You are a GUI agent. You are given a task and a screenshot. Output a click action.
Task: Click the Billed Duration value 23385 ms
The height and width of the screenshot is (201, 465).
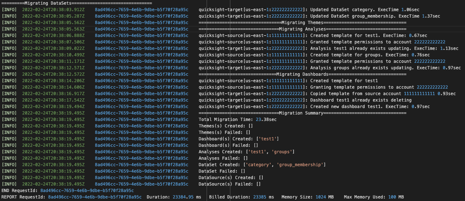click(x=263, y=197)
